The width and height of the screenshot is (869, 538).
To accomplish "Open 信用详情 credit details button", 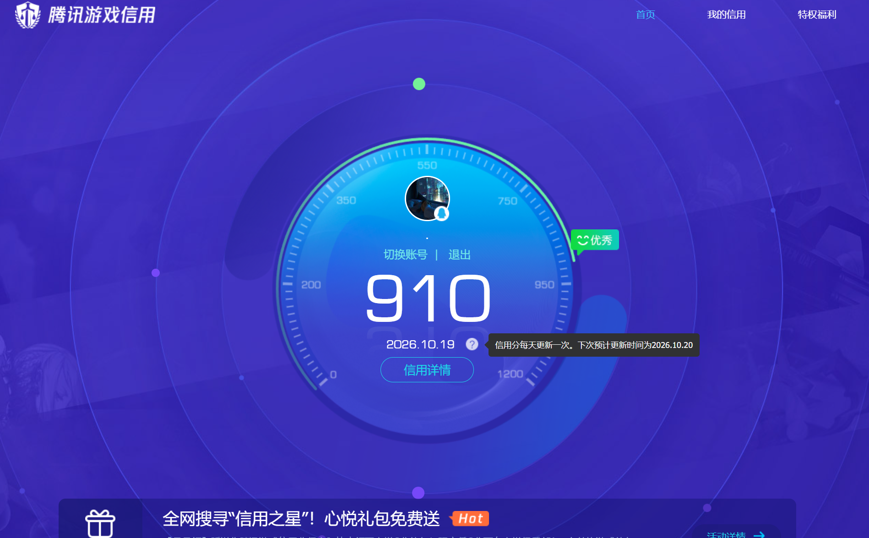I will pos(427,370).
